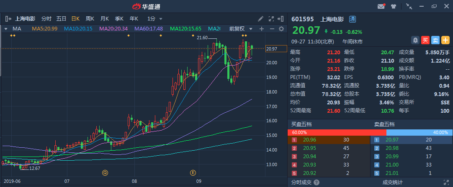This screenshot has width=453, height=187.
Task: Select bid level 2 row at 20.95
Action: pyautogui.click(x=329, y=149)
